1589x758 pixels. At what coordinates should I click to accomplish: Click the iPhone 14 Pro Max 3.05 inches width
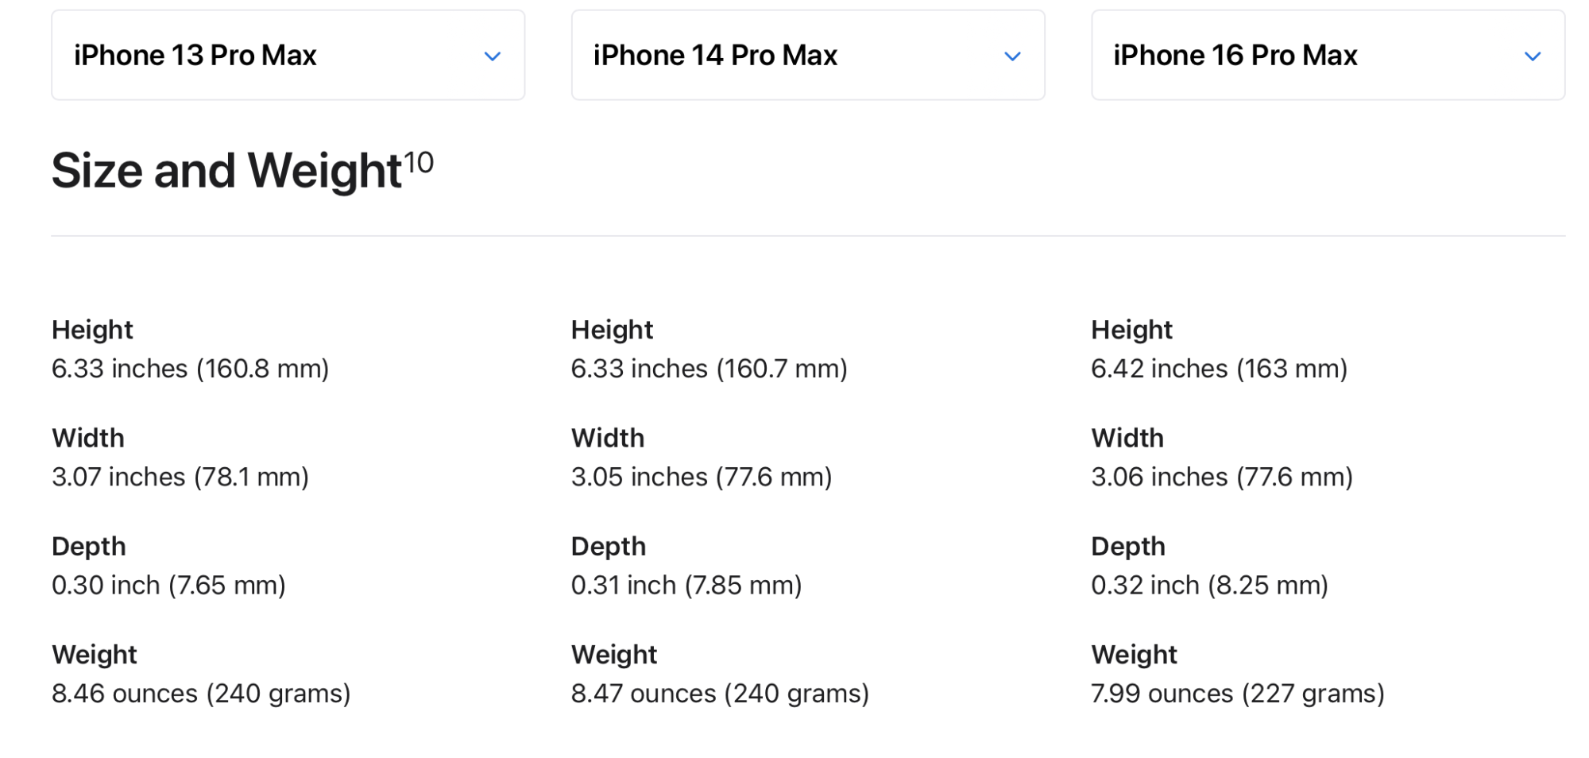pyautogui.click(x=639, y=477)
